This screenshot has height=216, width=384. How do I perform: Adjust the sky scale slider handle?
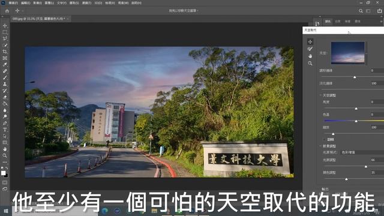333,134
